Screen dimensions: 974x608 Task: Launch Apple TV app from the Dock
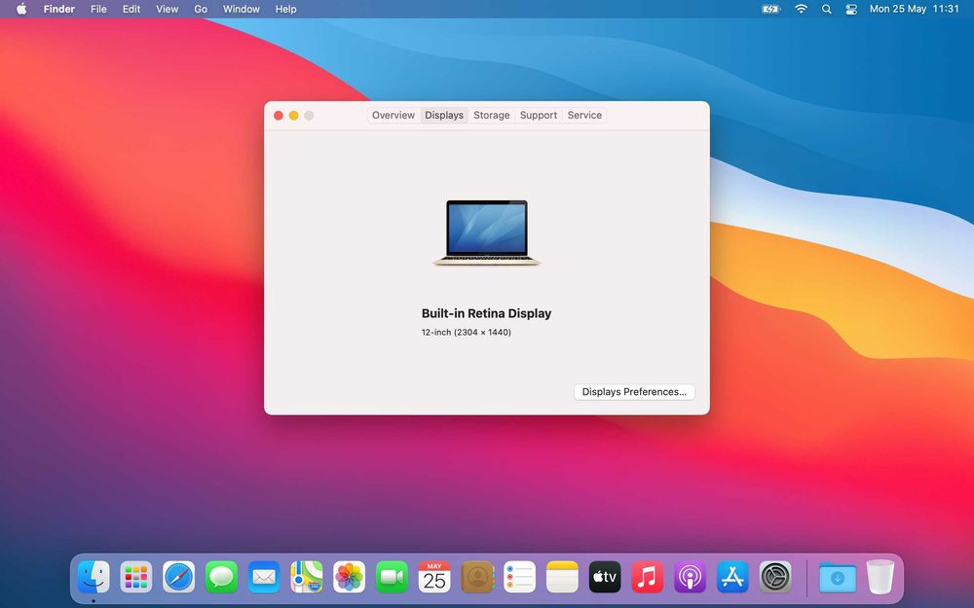[x=605, y=577]
